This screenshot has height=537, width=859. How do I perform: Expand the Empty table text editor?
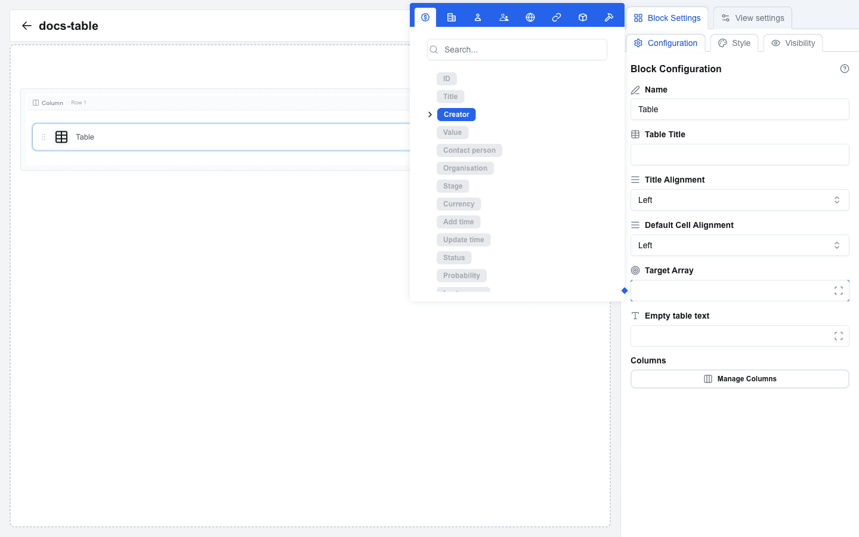pyautogui.click(x=839, y=336)
